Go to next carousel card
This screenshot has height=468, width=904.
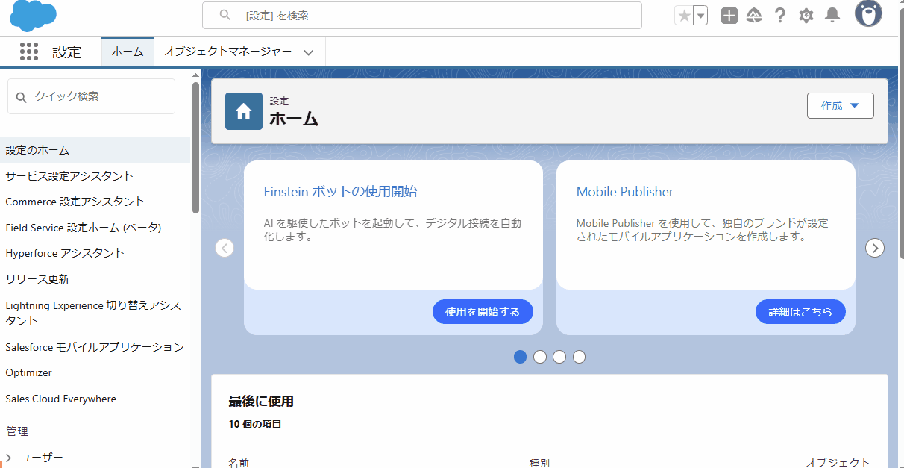coord(875,248)
